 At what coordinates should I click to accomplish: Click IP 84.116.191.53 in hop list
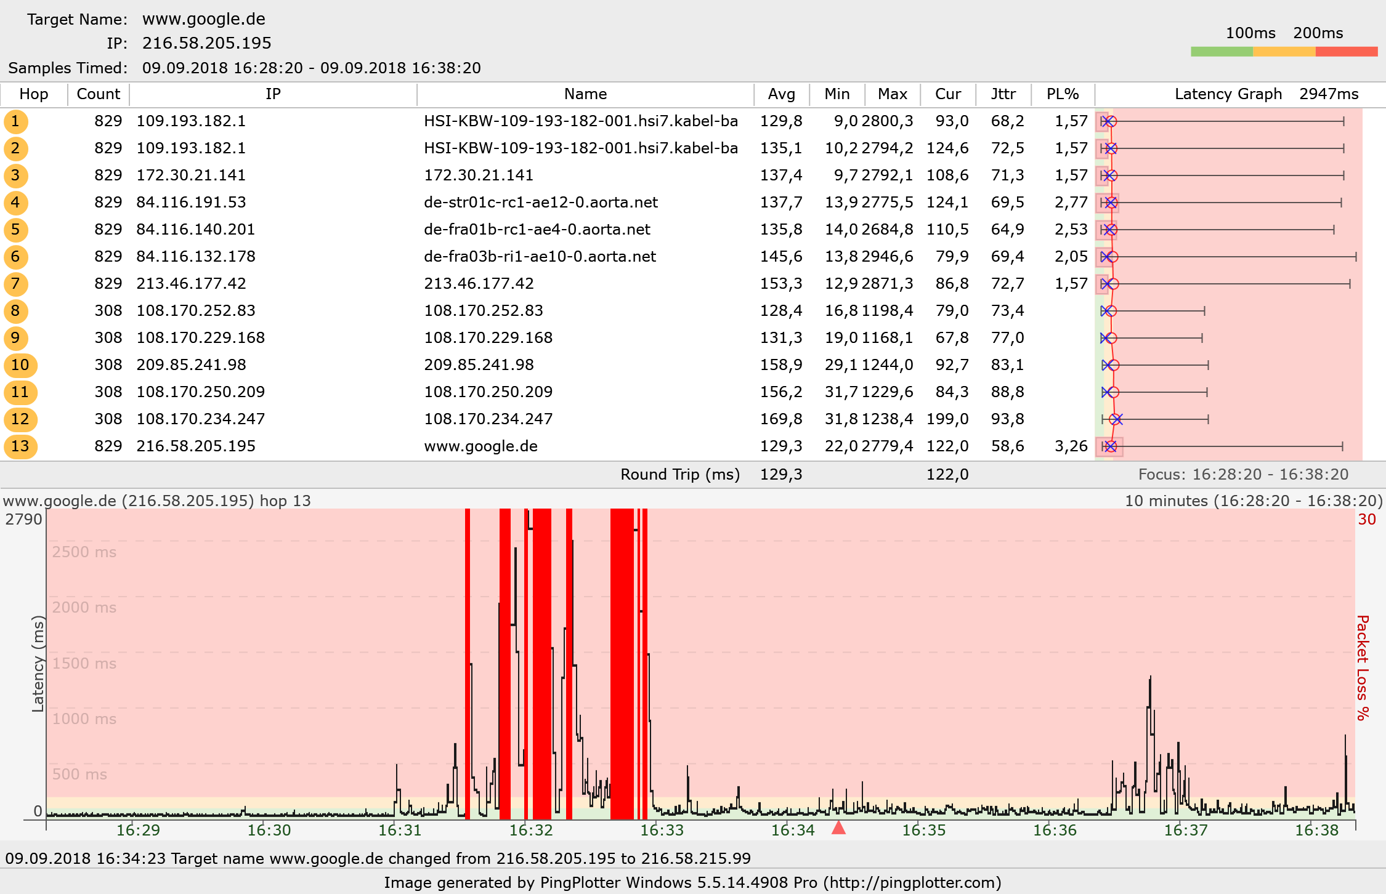tap(191, 203)
